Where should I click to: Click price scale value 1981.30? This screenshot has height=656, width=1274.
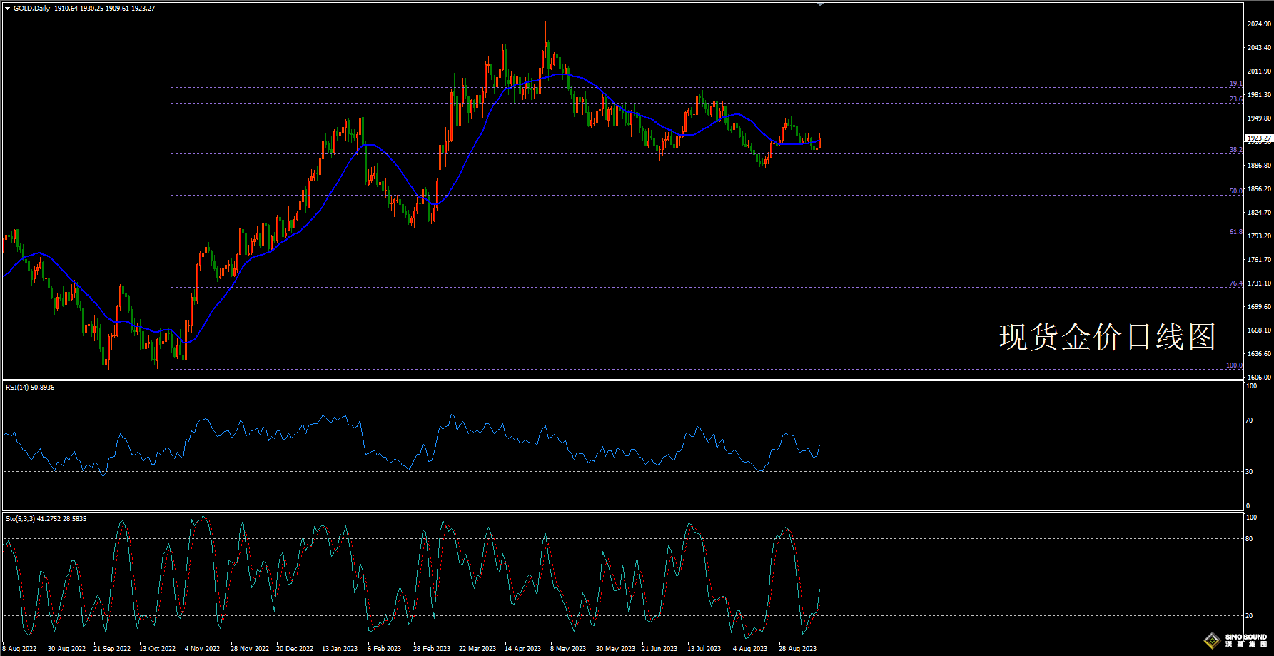(1259, 94)
